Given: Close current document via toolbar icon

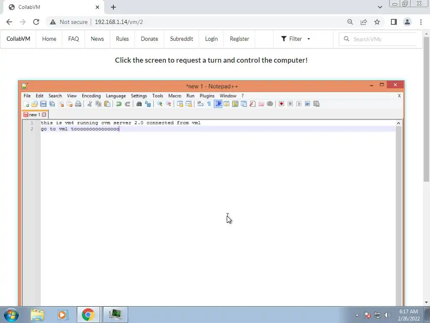Looking at the screenshot, I should [x=61, y=104].
